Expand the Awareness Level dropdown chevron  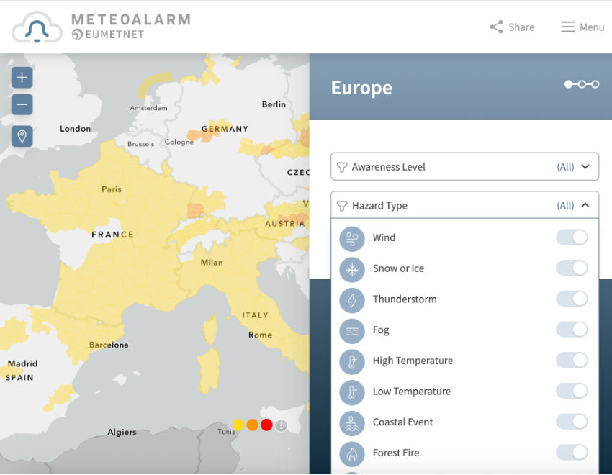585,166
